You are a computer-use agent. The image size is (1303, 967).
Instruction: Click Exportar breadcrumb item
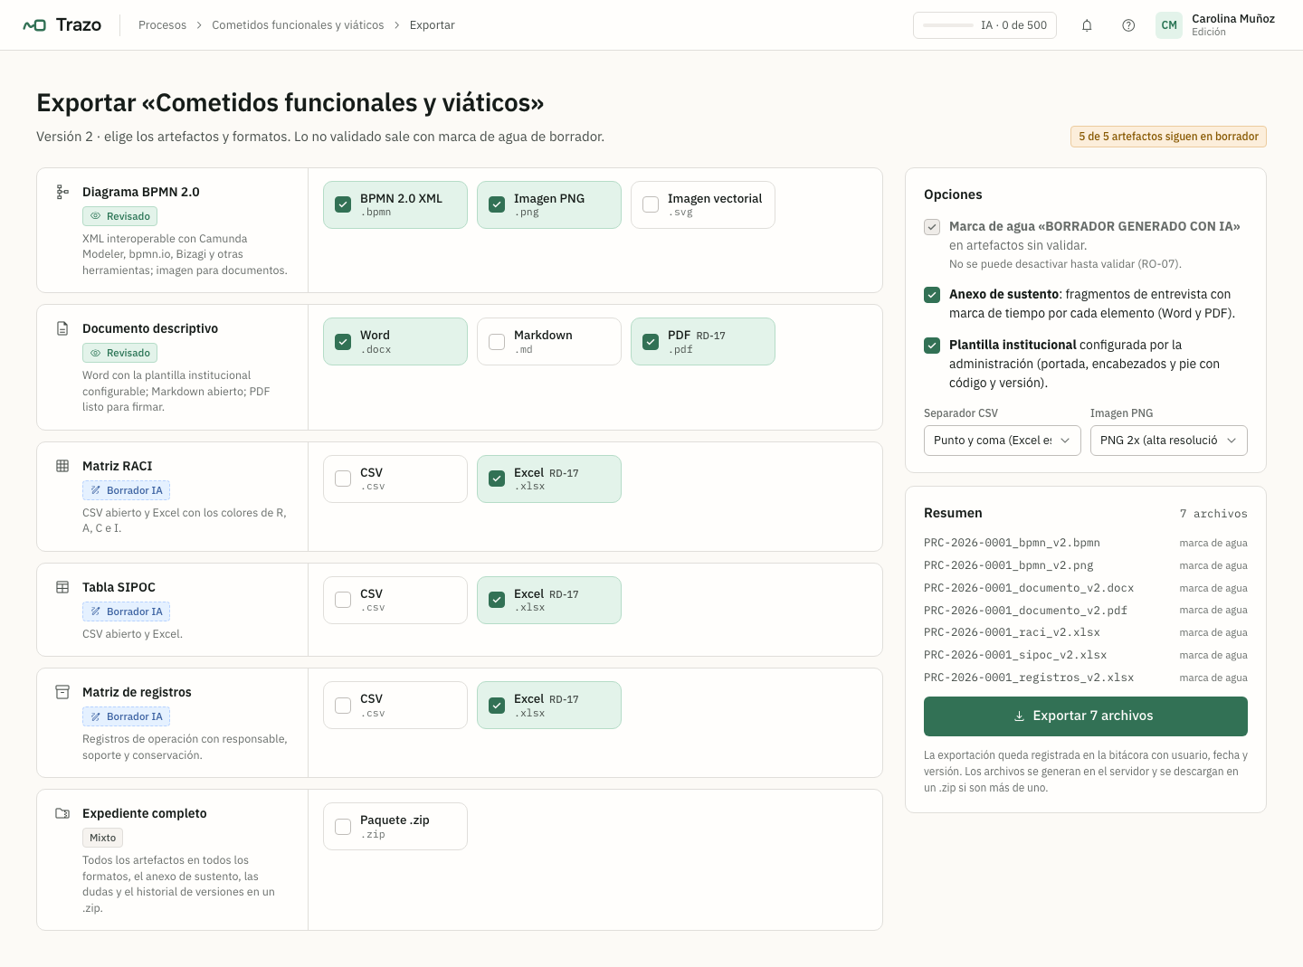(433, 25)
